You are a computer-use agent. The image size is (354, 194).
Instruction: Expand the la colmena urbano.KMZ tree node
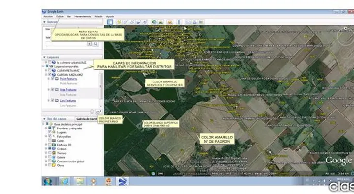point(46,62)
